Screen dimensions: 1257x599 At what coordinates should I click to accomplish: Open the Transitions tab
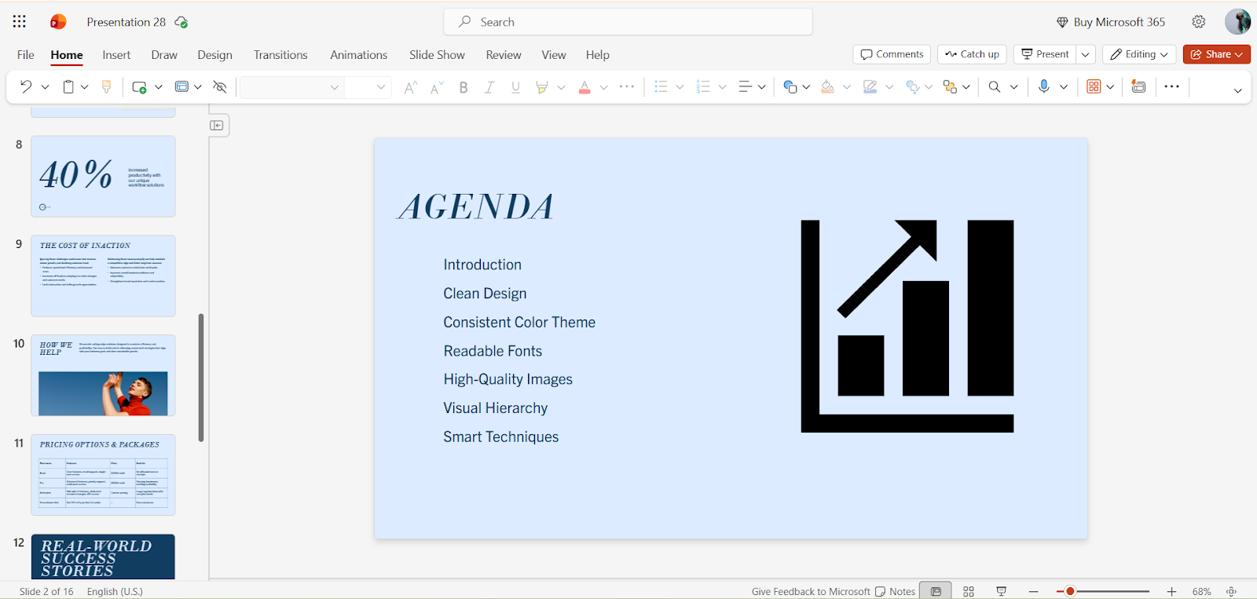(x=280, y=55)
